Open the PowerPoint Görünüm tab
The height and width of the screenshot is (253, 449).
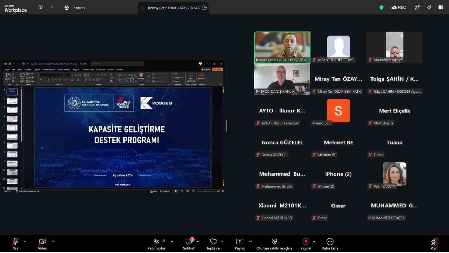tap(101, 70)
